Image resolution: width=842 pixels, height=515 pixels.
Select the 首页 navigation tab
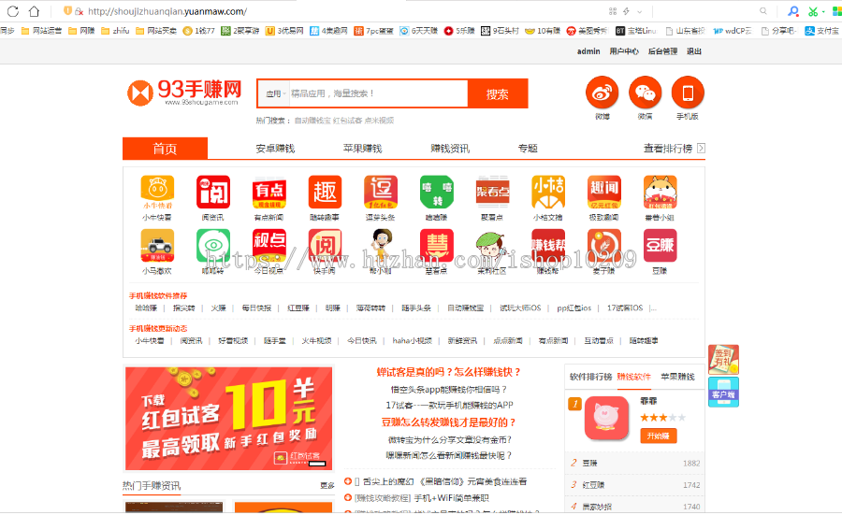[x=165, y=148]
